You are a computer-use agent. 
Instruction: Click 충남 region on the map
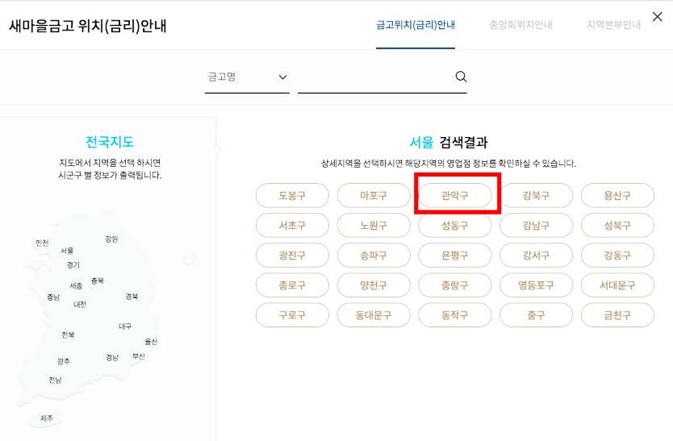click(x=53, y=297)
